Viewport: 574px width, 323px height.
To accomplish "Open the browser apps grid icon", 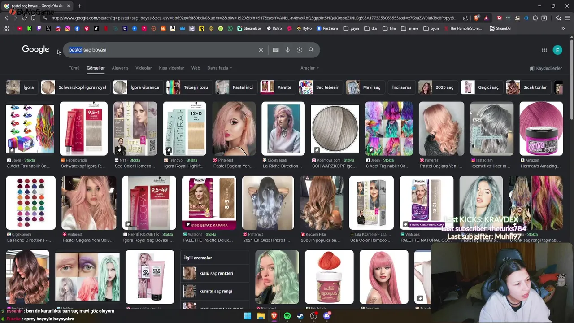I will [6, 28].
